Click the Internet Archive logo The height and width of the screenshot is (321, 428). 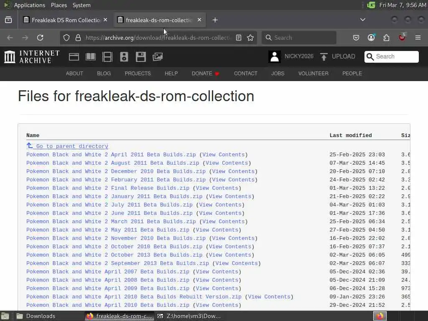pos(32,57)
